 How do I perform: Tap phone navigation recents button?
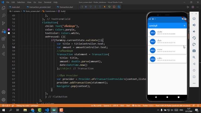tap(178, 97)
